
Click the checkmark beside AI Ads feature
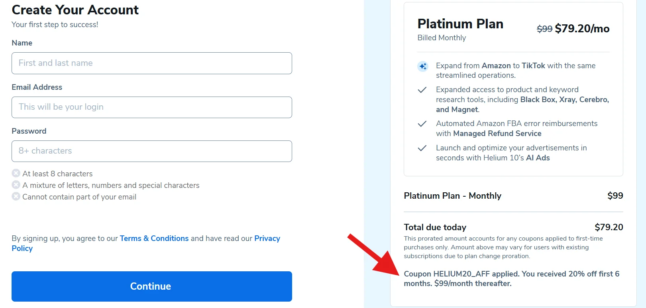point(422,148)
